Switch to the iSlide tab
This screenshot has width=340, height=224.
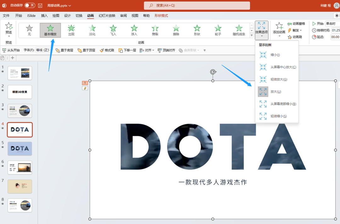pos(31,16)
